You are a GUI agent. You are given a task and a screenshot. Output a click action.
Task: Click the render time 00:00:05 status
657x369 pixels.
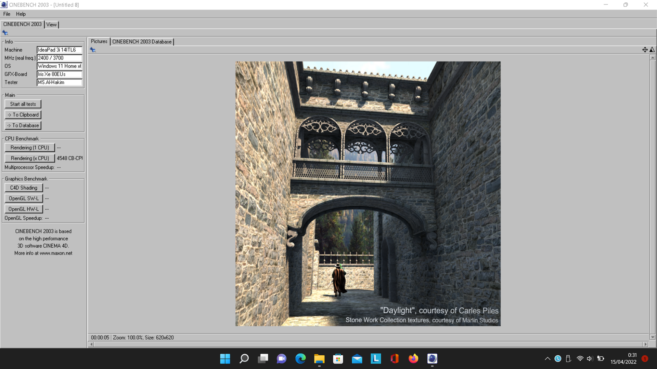point(100,338)
